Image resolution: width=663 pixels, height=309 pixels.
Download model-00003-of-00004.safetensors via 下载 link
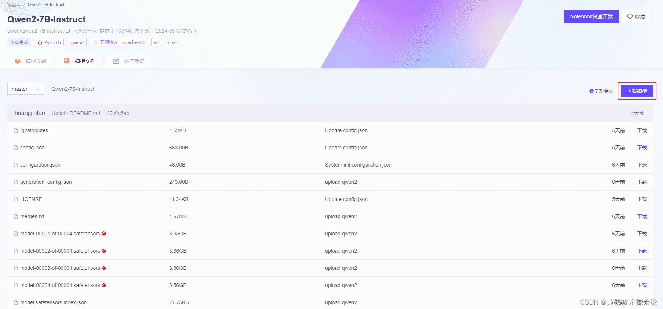pyautogui.click(x=642, y=268)
